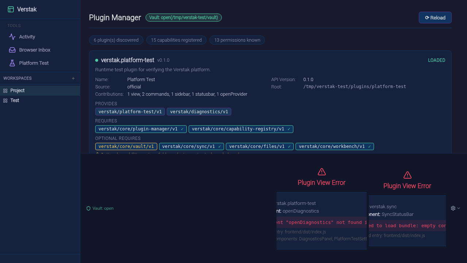Click the v0.1.0 version label
The image size is (467, 263).
coord(163,60)
